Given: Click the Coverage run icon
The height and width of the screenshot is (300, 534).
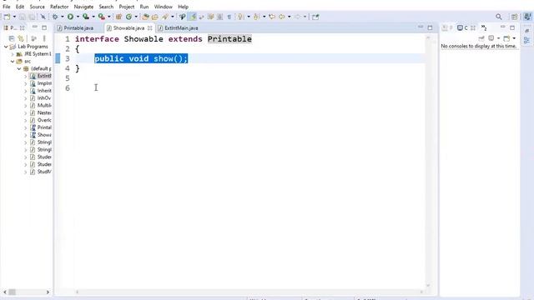Looking at the screenshot, I should [x=86, y=17].
